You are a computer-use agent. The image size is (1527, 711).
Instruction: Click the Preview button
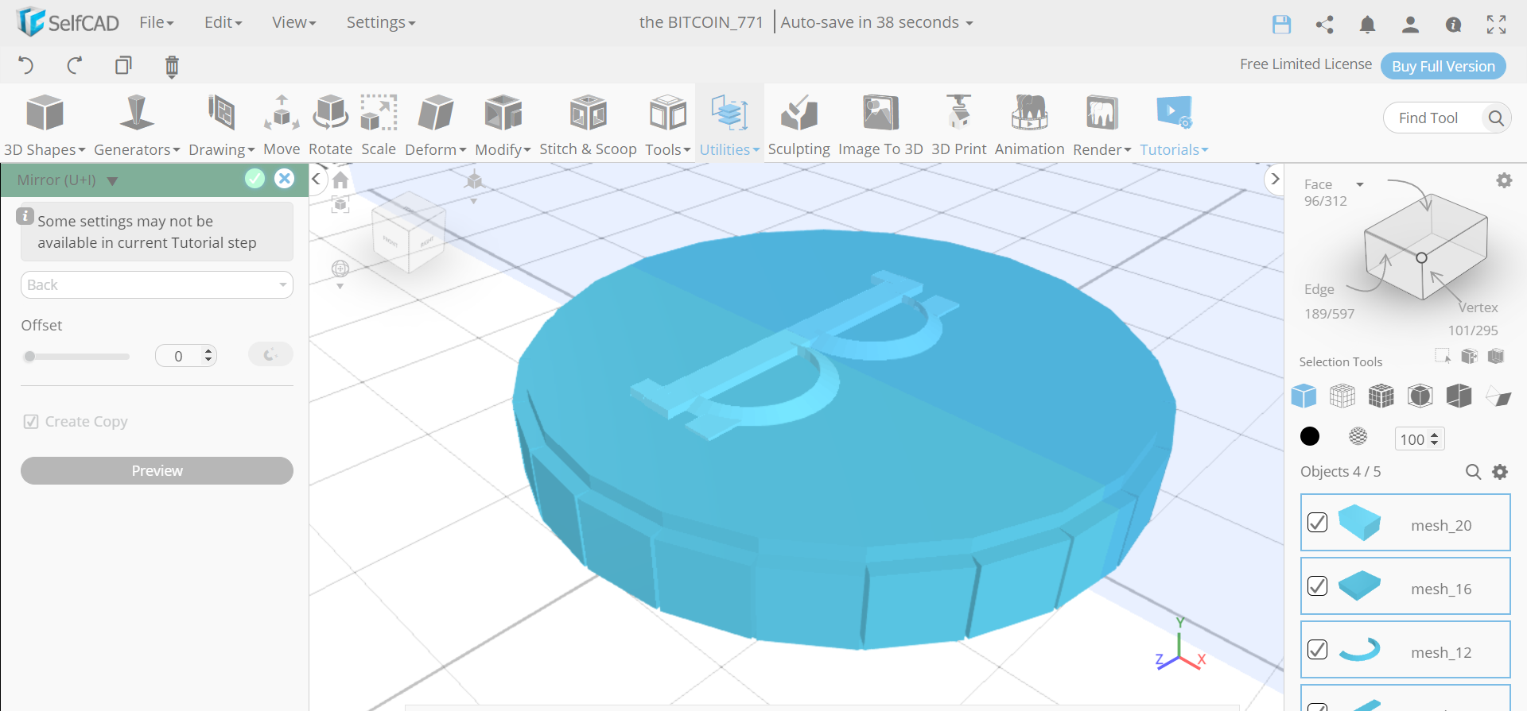[157, 471]
